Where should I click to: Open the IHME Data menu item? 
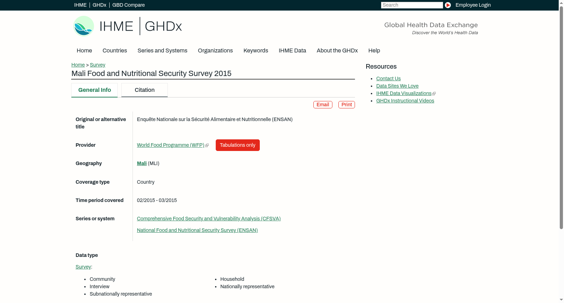(292, 51)
